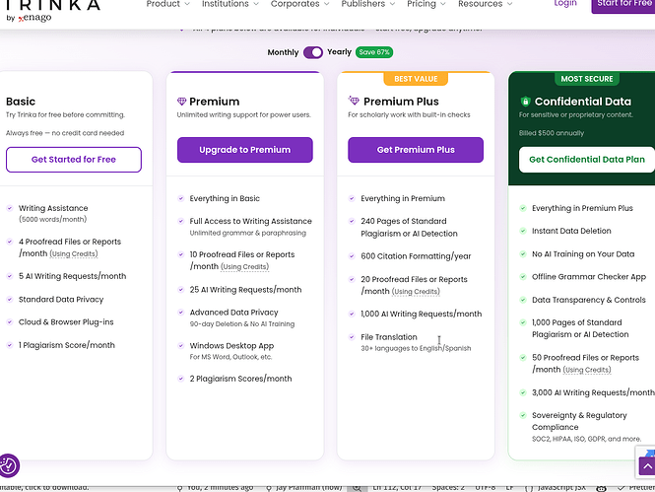Click the Basic plan title
The image size is (655, 492).
coord(21,102)
